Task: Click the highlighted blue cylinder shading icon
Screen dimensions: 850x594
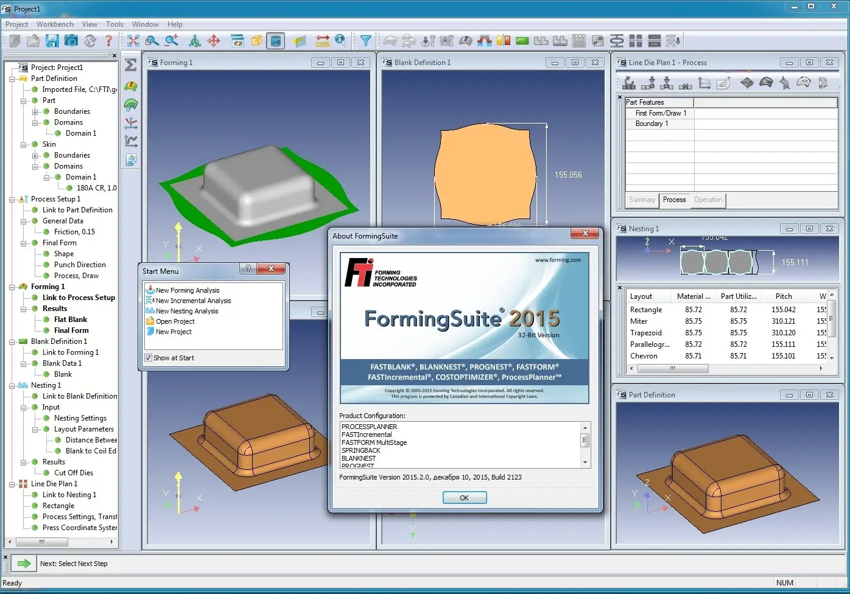Action: point(275,41)
